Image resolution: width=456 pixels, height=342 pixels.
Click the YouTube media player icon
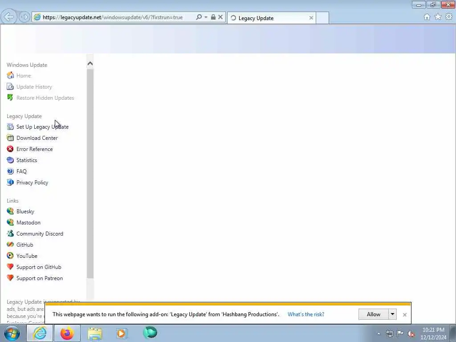pos(10,256)
